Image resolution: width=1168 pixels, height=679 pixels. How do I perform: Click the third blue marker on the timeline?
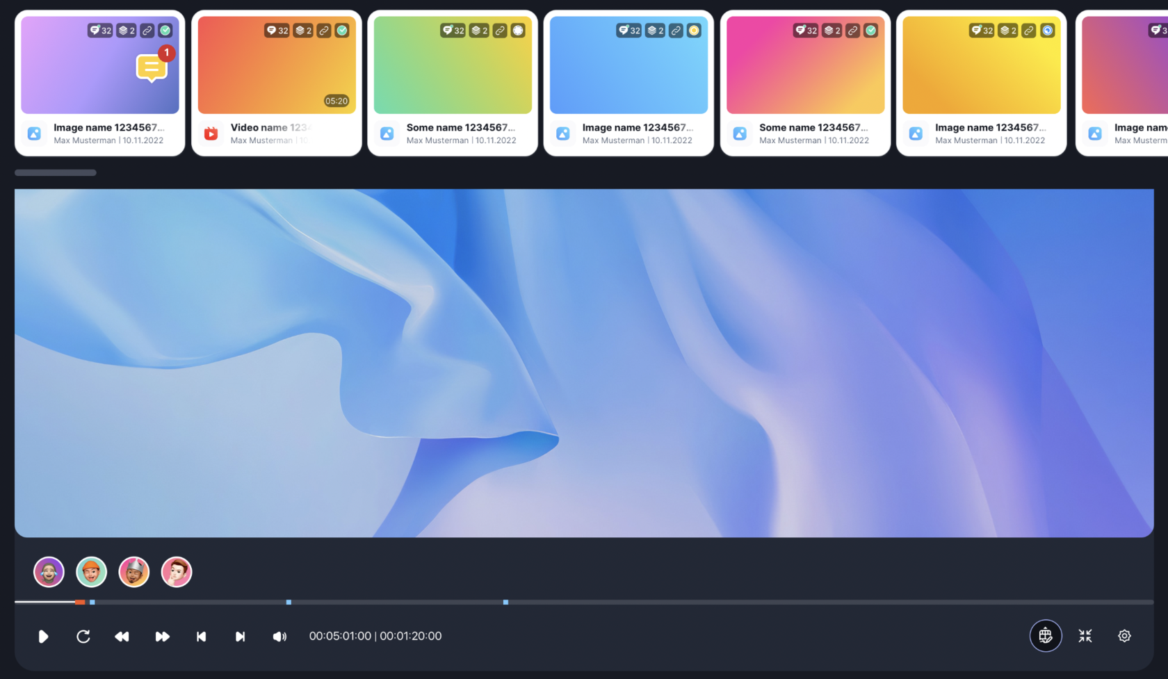click(505, 602)
